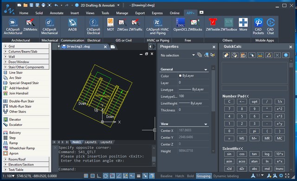Open the Manage ribbon tab
The width and height of the screenshot is (297, 181).
[x=122, y=13]
